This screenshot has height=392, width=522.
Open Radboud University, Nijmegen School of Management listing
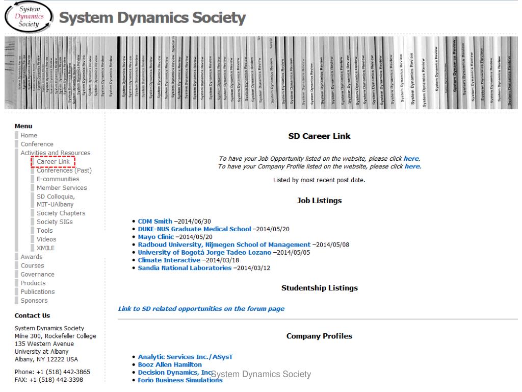coord(224,244)
